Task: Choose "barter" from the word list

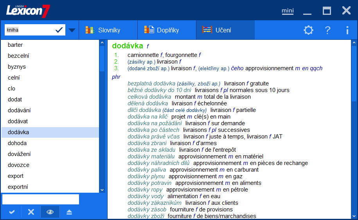Action: (x=15, y=45)
